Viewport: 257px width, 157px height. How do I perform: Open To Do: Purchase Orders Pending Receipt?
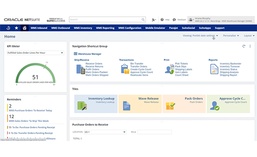[x=34, y=127]
